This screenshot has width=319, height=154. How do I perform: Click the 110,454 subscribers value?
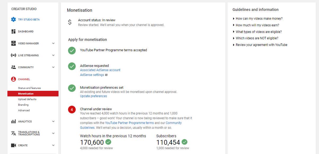pos(168,143)
